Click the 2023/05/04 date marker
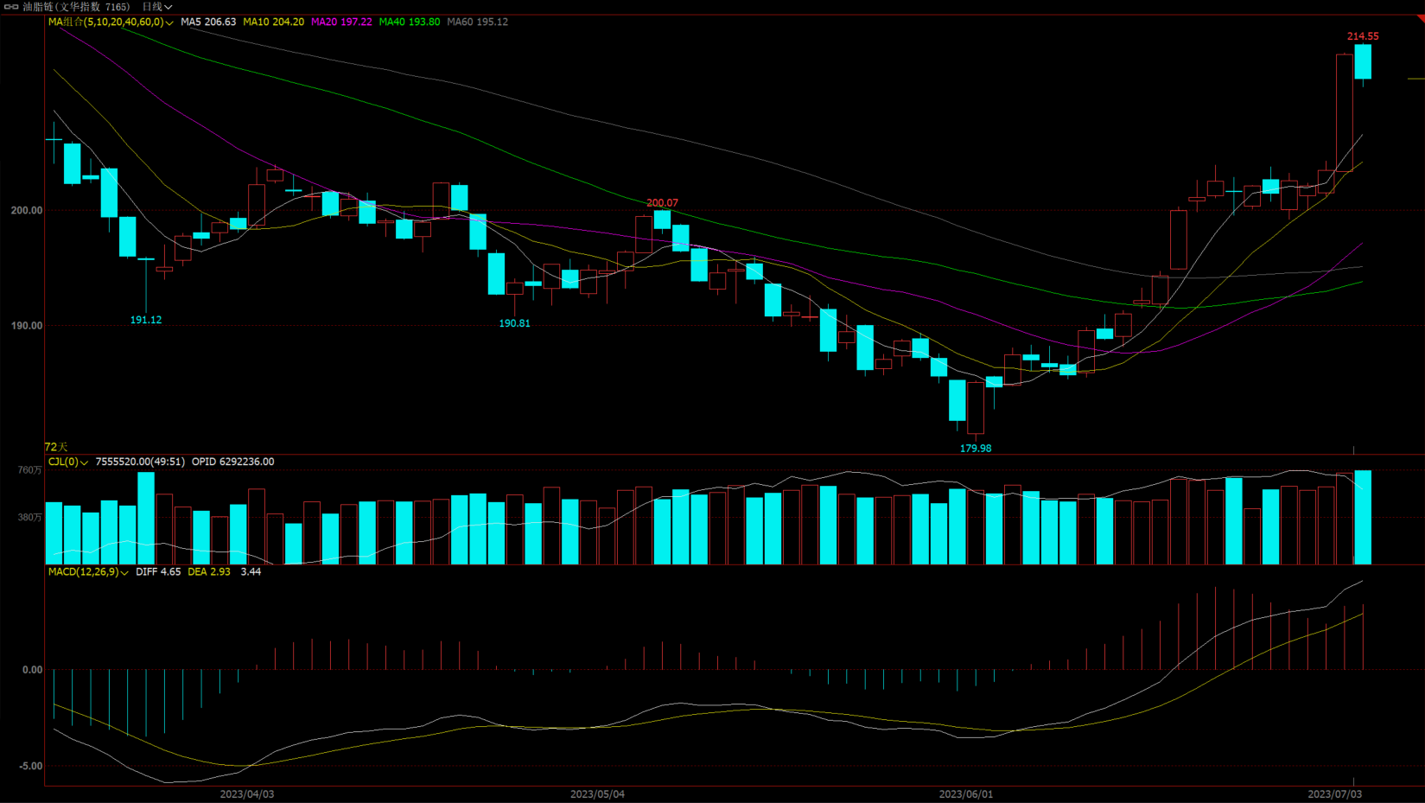 pos(597,794)
